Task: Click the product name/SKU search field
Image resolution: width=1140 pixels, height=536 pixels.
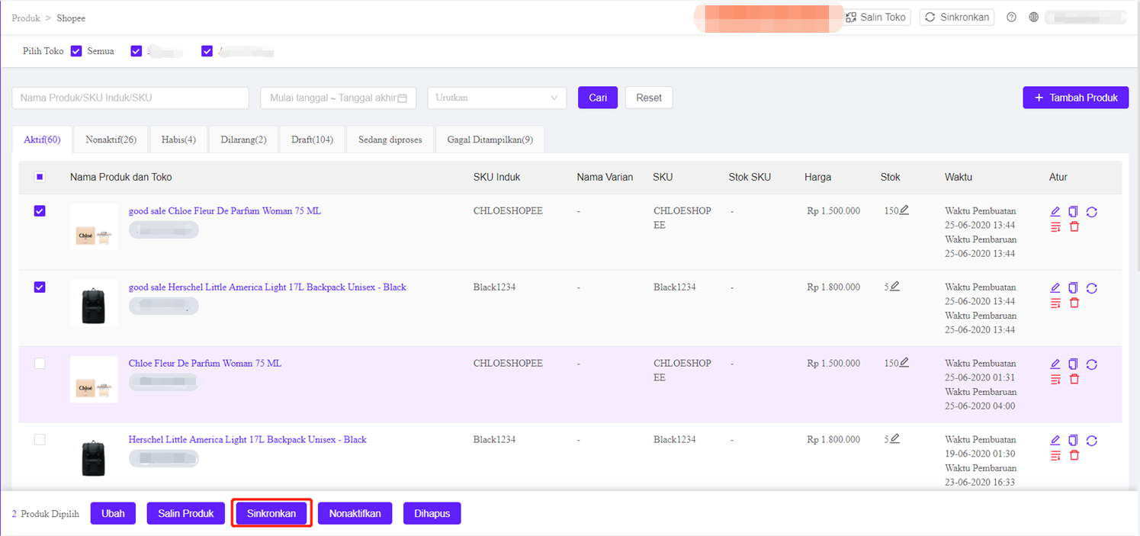Action: click(x=130, y=98)
